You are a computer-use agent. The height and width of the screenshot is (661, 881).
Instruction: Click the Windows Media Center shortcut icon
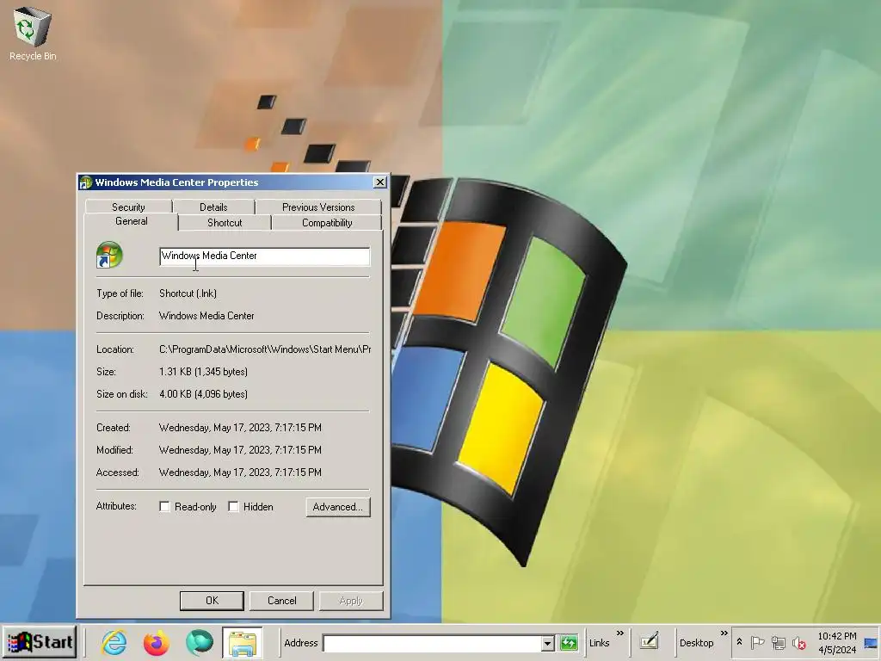pyautogui.click(x=109, y=255)
